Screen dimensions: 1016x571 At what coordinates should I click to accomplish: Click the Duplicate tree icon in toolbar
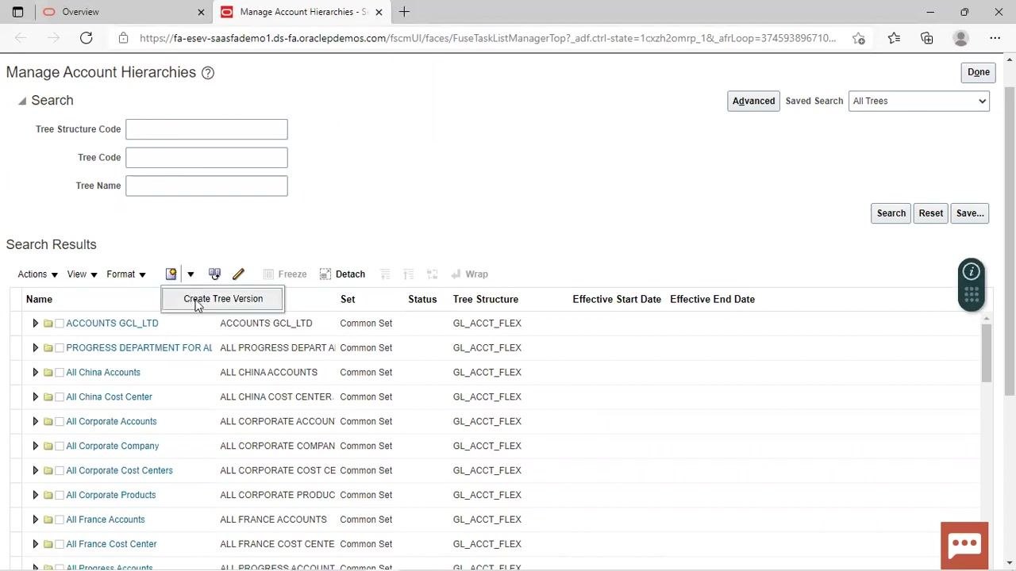tap(214, 274)
